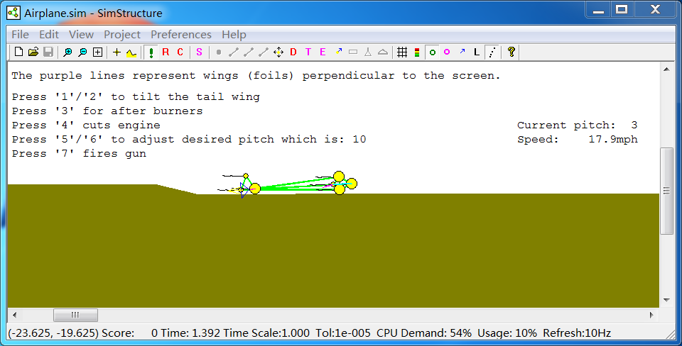Image resolution: width=682 pixels, height=346 pixels.
Task: Select the black plus crosshair tool
Action: pos(117,52)
